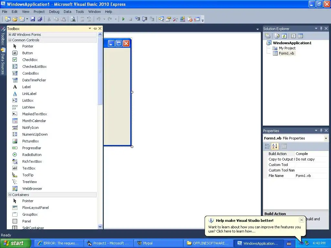The image size is (331, 248).
Task: Click the Windows start button
Action: point(16,243)
